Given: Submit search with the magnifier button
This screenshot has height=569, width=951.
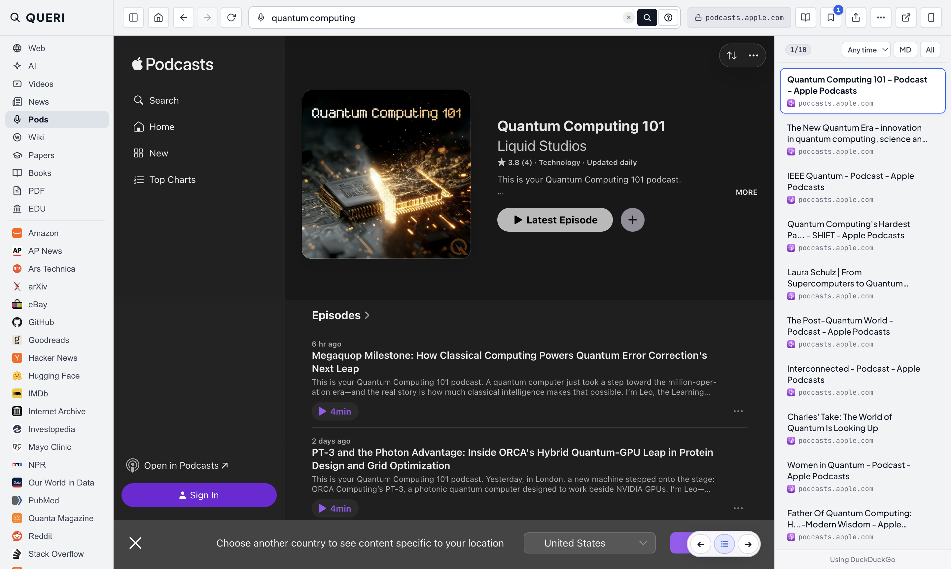Looking at the screenshot, I should pyautogui.click(x=647, y=17).
